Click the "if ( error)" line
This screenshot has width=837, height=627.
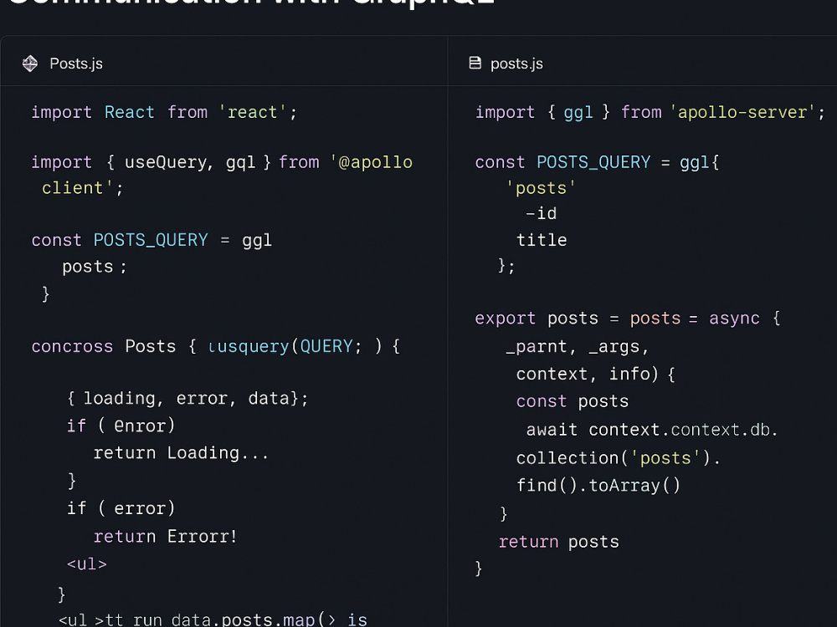click(121, 508)
